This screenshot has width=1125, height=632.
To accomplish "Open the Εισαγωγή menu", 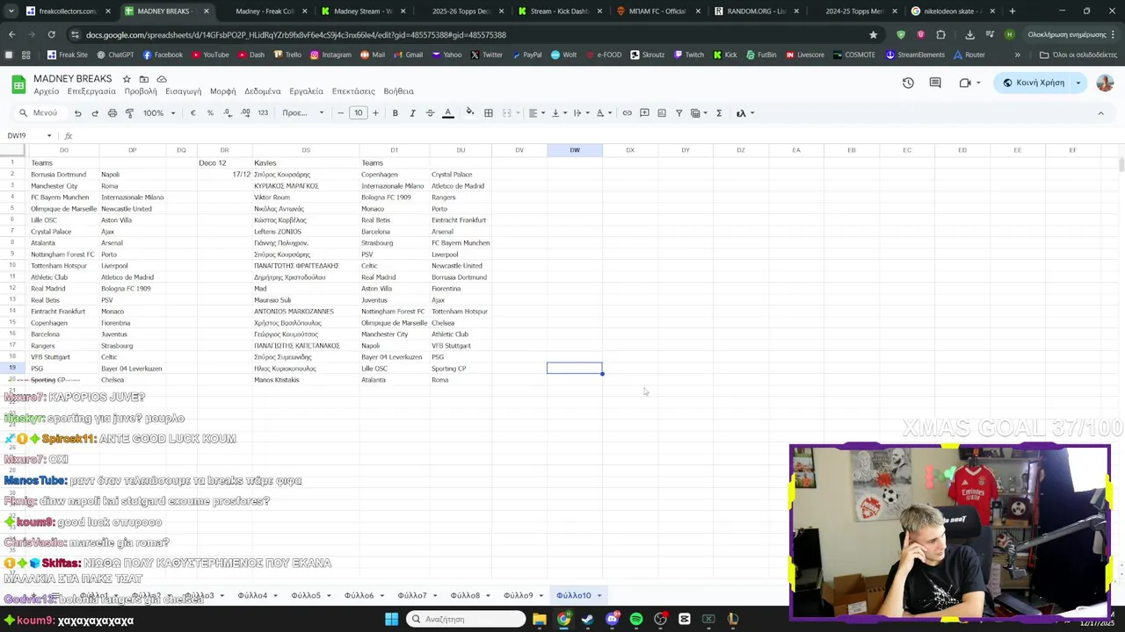I will [x=183, y=91].
